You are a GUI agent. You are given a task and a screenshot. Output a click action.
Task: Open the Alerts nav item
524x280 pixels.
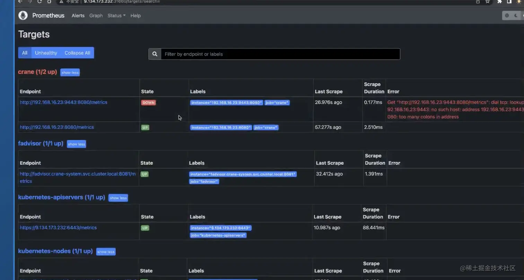pyautogui.click(x=78, y=16)
